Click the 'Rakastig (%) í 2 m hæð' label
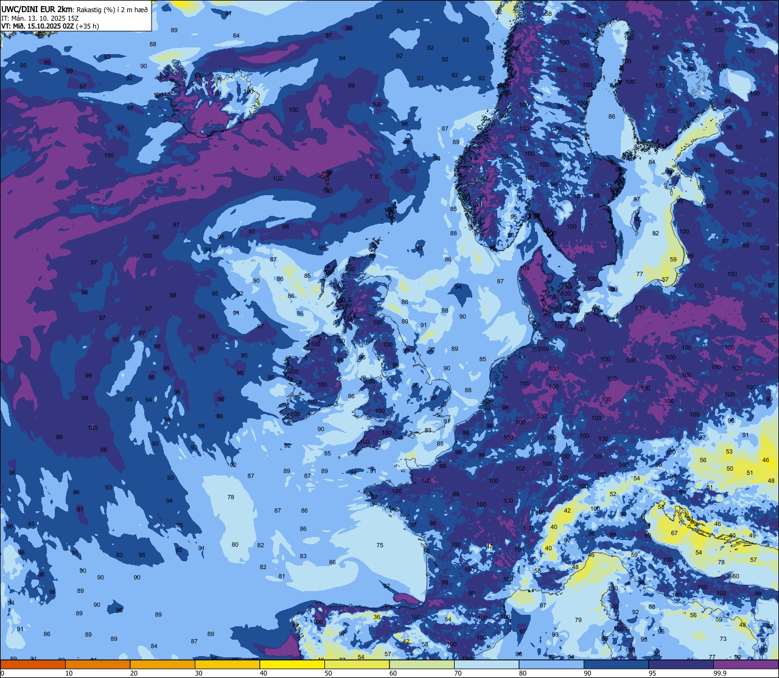The height and width of the screenshot is (678, 779). (x=111, y=9)
